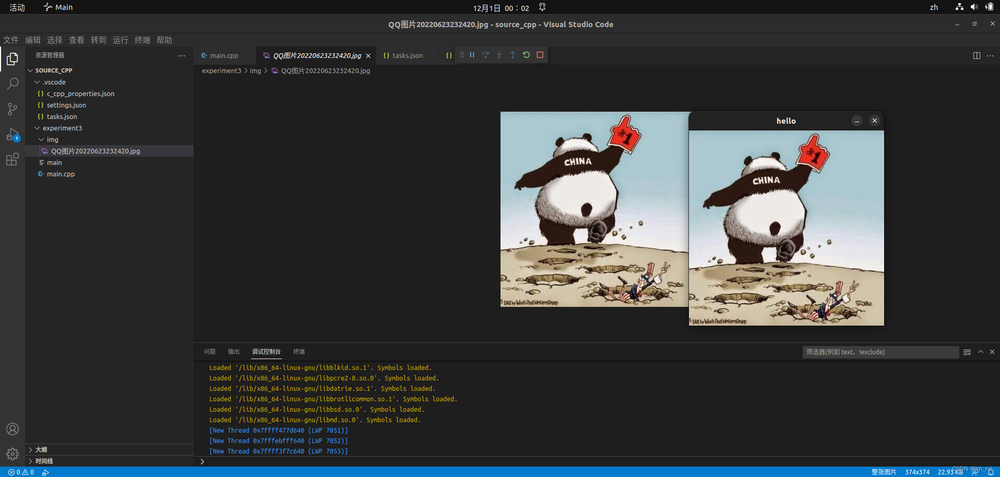Open the 编辑 menu
The image size is (1000, 477).
click(33, 40)
